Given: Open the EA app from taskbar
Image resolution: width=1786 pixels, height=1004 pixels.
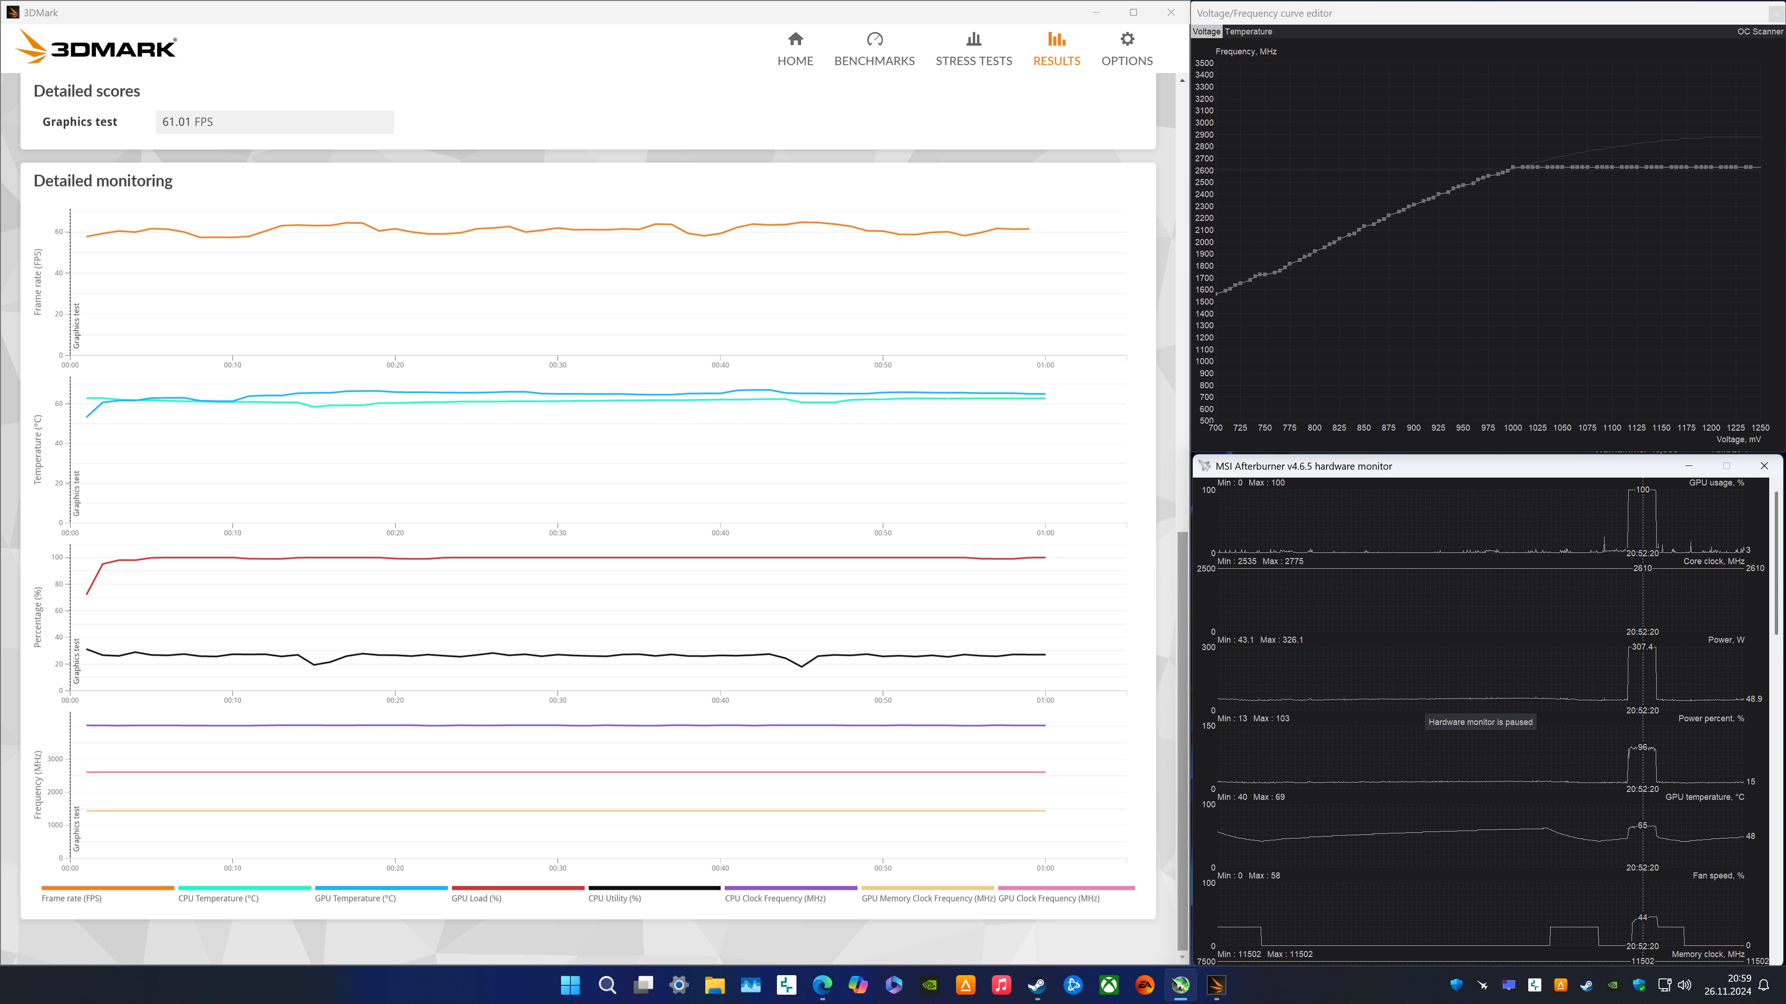Looking at the screenshot, I should tap(1144, 984).
